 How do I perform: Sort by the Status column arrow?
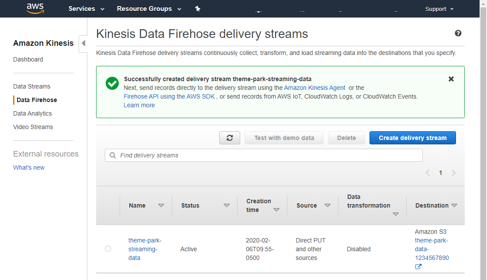tap(227, 205)
